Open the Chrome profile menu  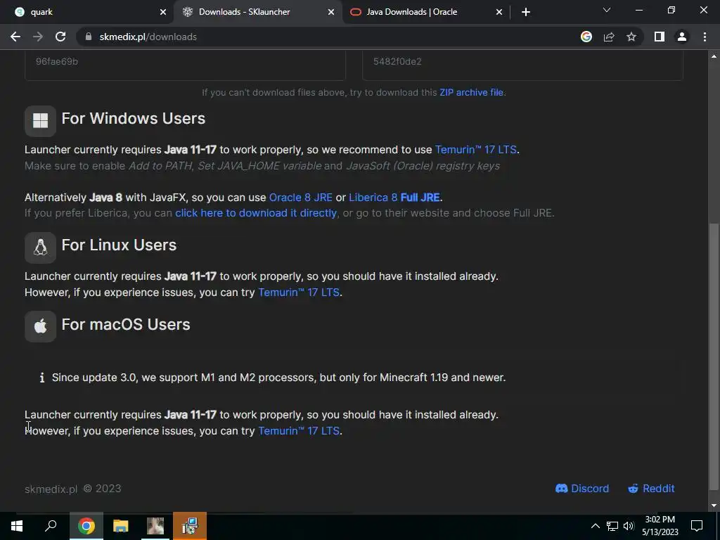point(682,37)
